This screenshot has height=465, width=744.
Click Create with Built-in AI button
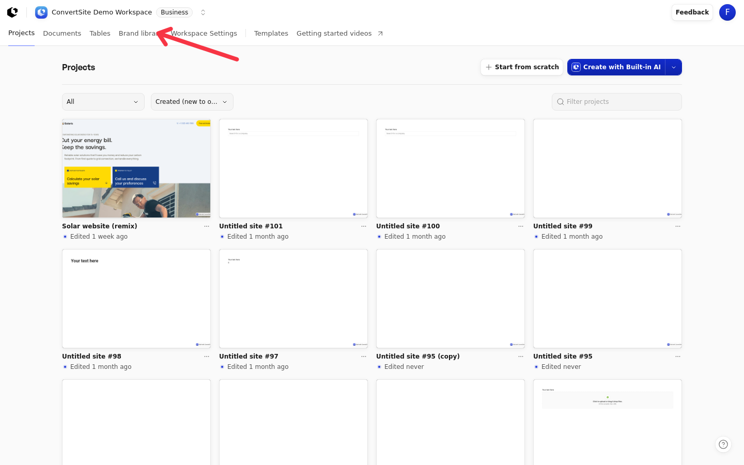[x=616, y=67]
